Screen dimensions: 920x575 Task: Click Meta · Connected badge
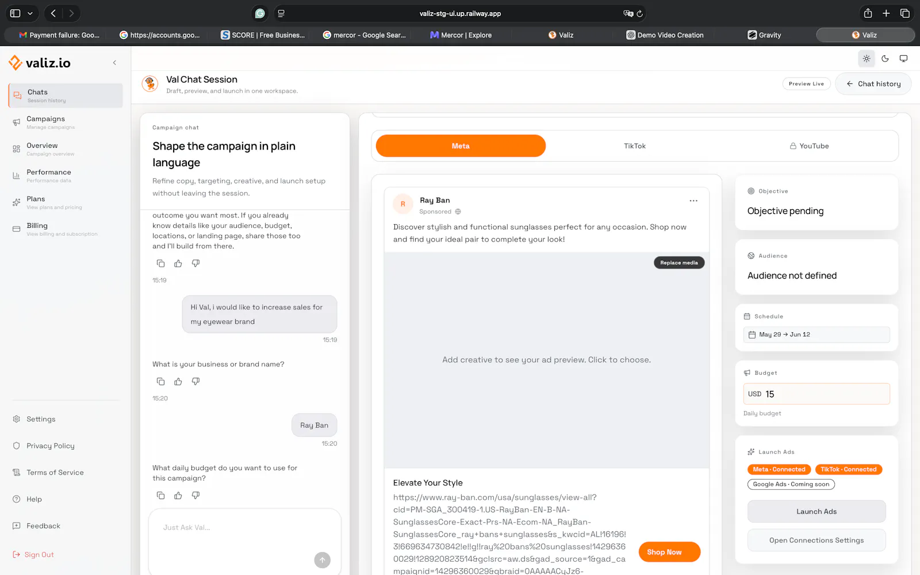pyautogui.click(x=779, y=469)
